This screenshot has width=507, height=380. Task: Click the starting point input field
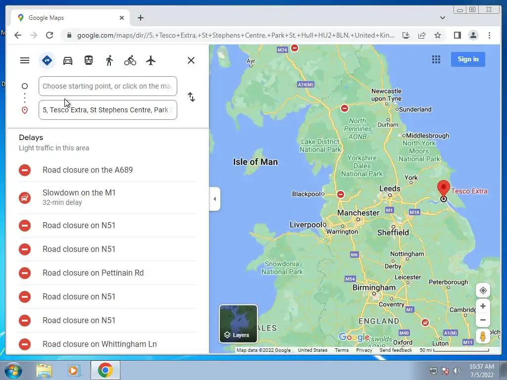pos(107,86)
